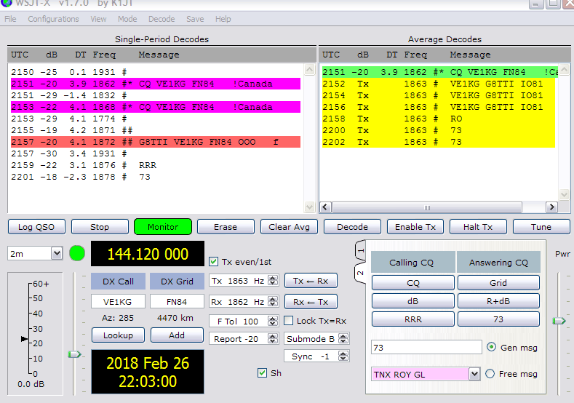Click the Erase button
This screenshot has height=403, width=574.
click(226, 227)
